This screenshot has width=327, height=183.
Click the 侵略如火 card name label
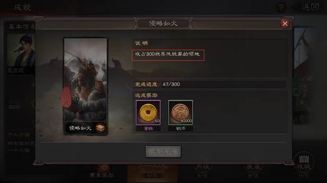(80, 128)
